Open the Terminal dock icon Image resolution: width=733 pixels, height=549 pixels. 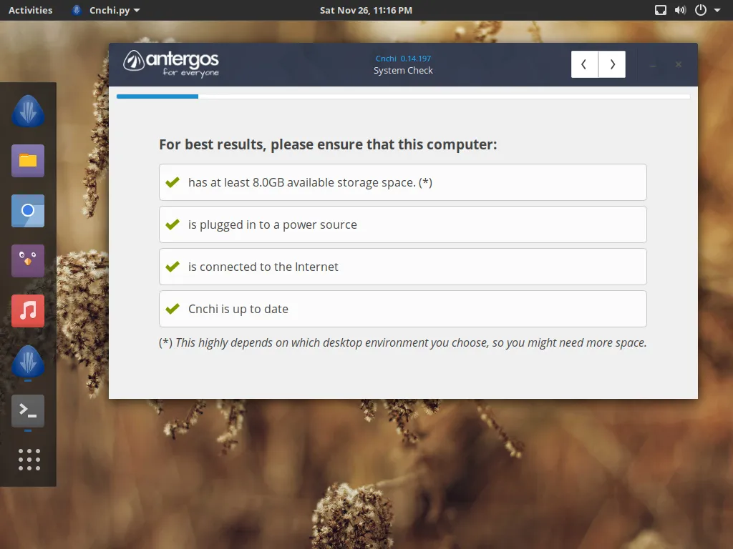click(x=28, y=411)
